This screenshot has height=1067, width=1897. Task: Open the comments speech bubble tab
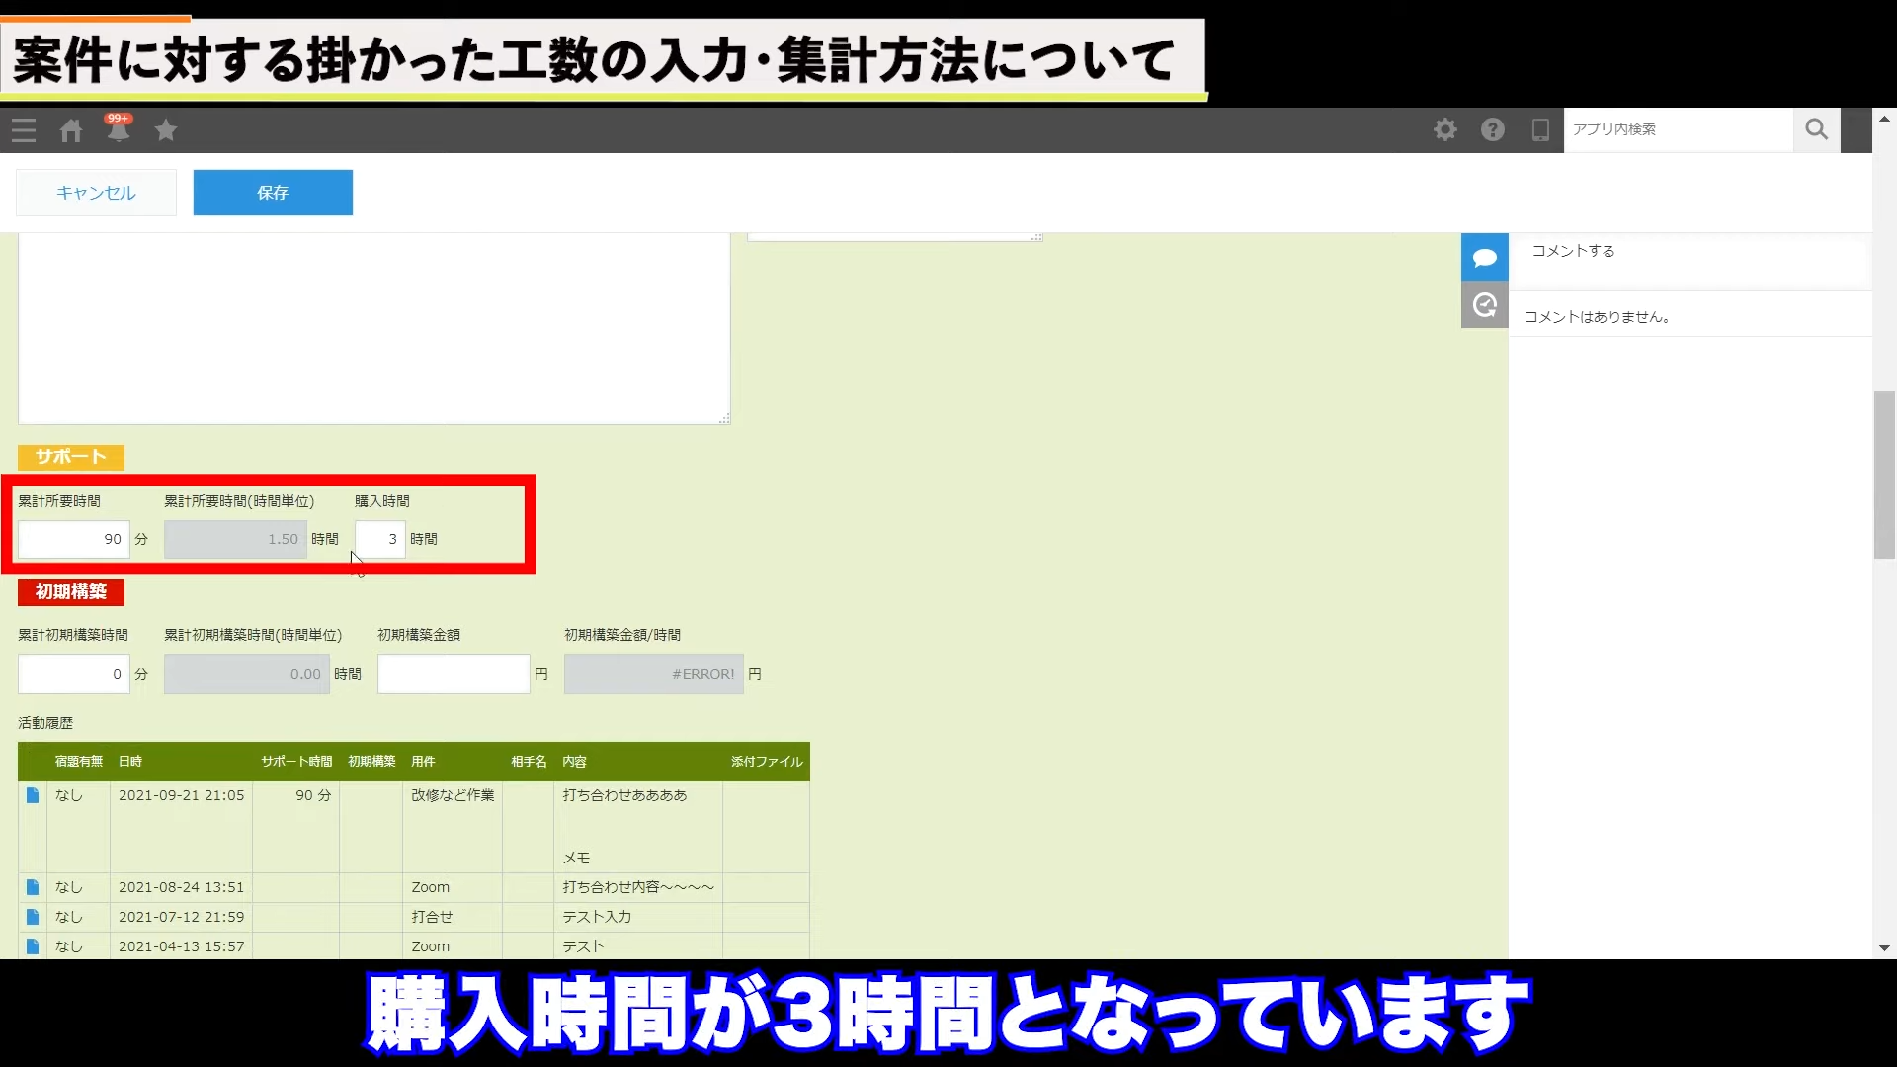pyautogui.click(x=1484, y=258)
